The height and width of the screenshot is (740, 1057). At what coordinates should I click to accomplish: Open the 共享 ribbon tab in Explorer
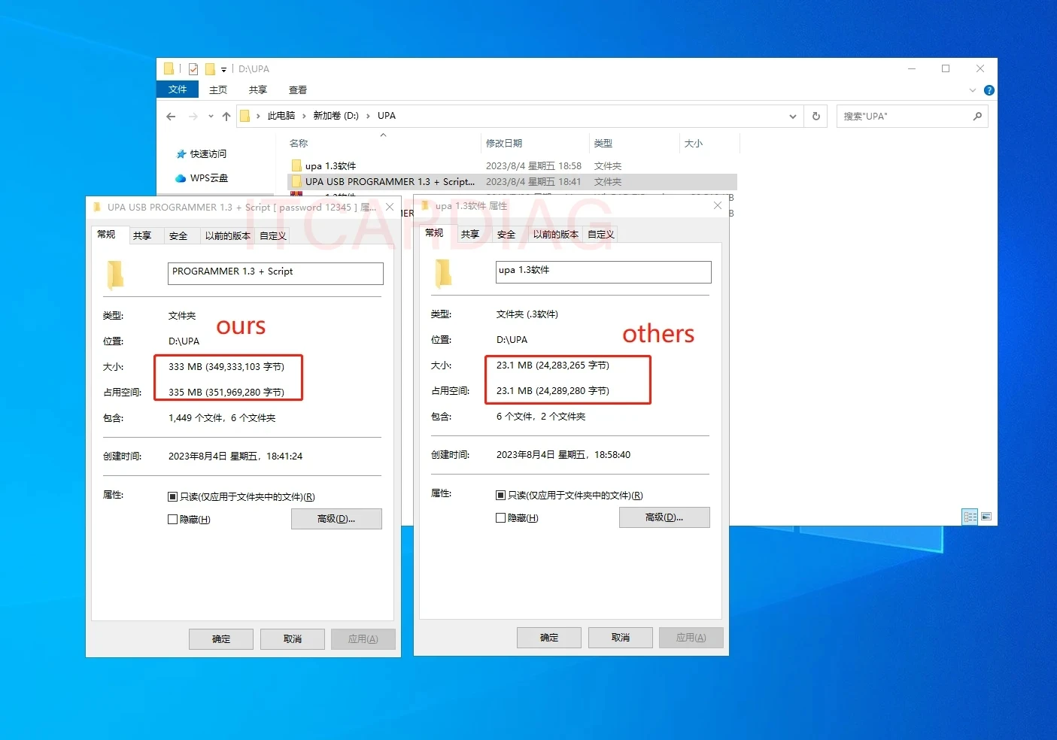pyautogui.click(x=258, y=89)
